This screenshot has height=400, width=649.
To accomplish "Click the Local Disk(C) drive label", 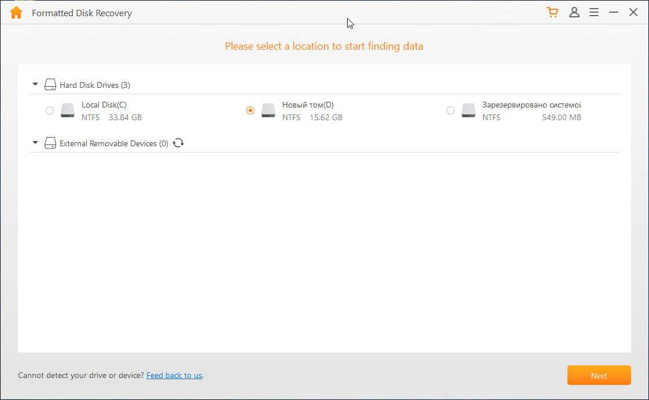I will pyautogui.click(x=104, y=105).
